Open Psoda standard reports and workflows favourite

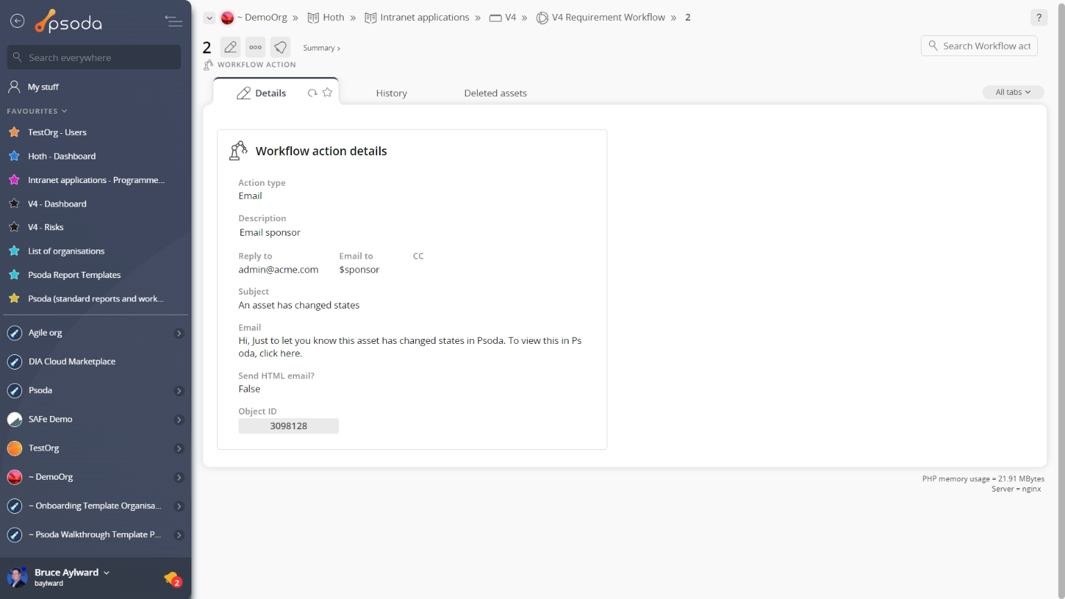[x=96, y=299]
